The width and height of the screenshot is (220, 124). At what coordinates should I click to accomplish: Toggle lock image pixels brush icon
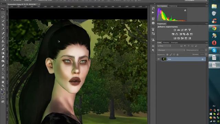pyautogui.click(x=171, y=54)
